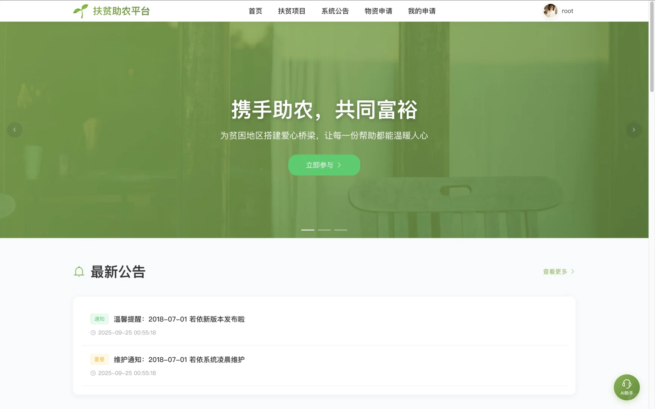This screenshot has width=655, height=409.
Task: Select the second carousel indicator dot
Action: click(324, 230)
